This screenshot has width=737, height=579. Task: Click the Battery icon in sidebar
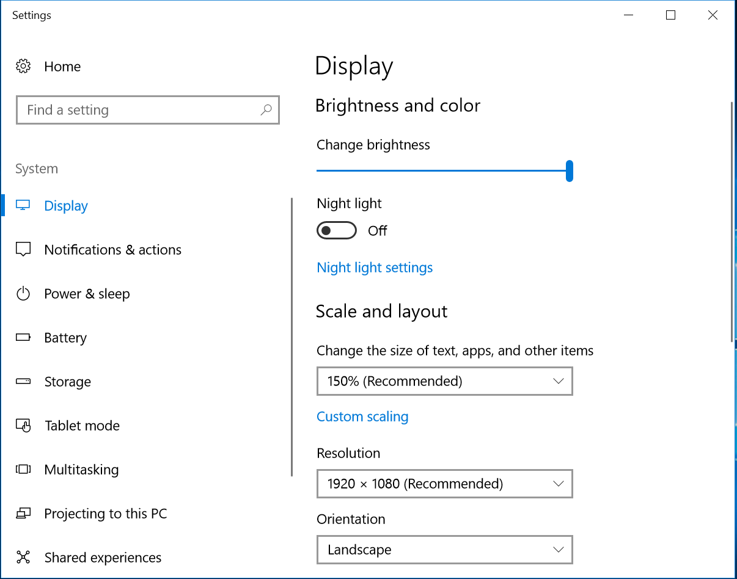(23, 338)
